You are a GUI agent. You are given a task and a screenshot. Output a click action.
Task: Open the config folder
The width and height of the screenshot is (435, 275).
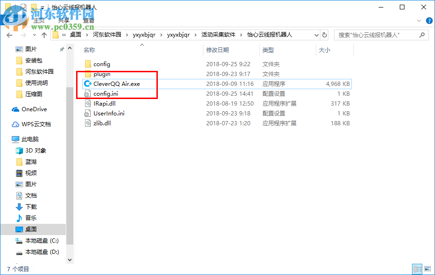(103, 64)
